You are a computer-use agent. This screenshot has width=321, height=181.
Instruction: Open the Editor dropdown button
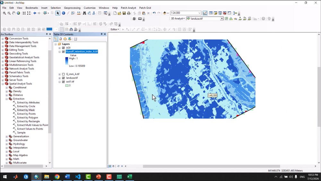115,29
